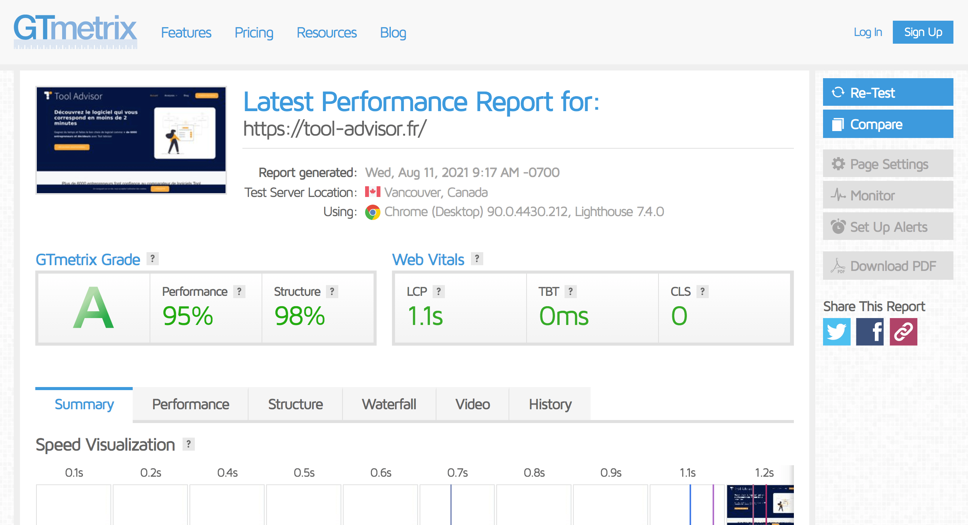Copy report link using chain icon
Screen dimensions: 968x525
[x=903, y=331]
